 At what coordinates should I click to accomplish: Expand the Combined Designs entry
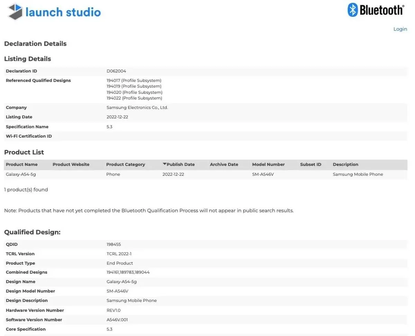[128, 272]
